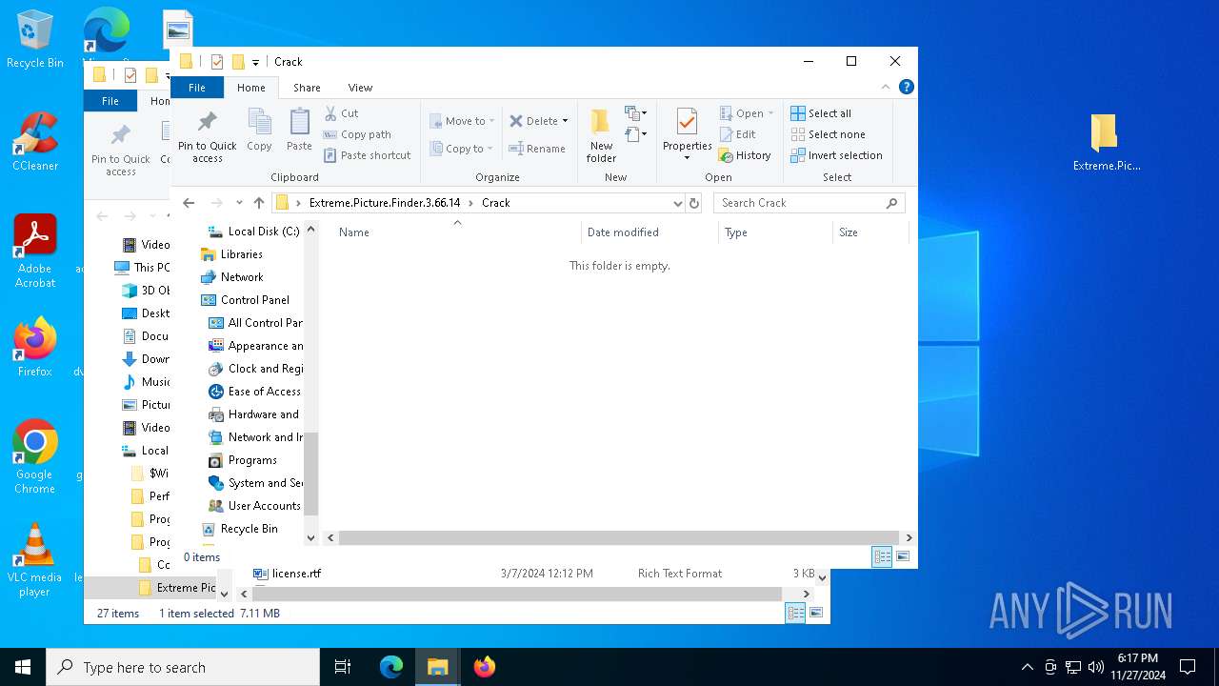Open Firefox from the taskbar
This screenshot has width=1219, height=686.
coord(484,667)
